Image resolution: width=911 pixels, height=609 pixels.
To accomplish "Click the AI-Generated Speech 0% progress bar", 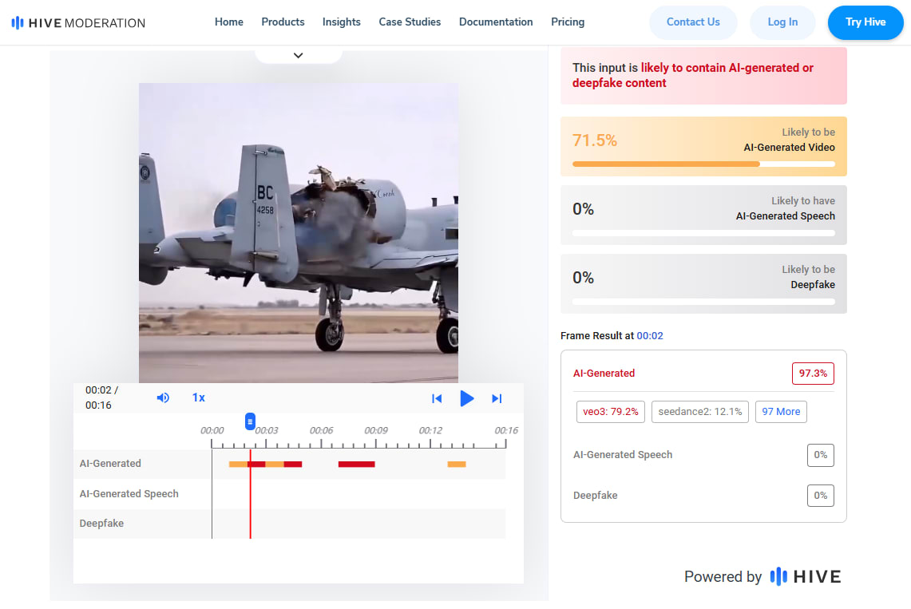I will coord(703,233).
